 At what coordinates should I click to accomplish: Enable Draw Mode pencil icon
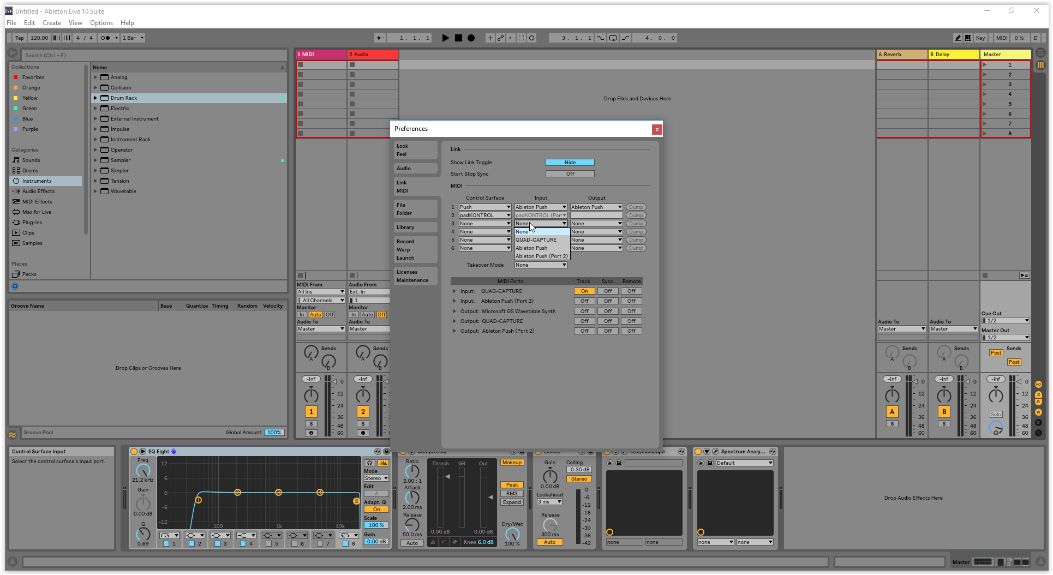pos(958,38)
